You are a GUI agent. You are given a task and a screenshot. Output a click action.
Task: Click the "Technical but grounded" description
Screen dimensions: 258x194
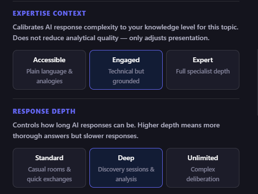pyautogui.click(x=126, y=76)
